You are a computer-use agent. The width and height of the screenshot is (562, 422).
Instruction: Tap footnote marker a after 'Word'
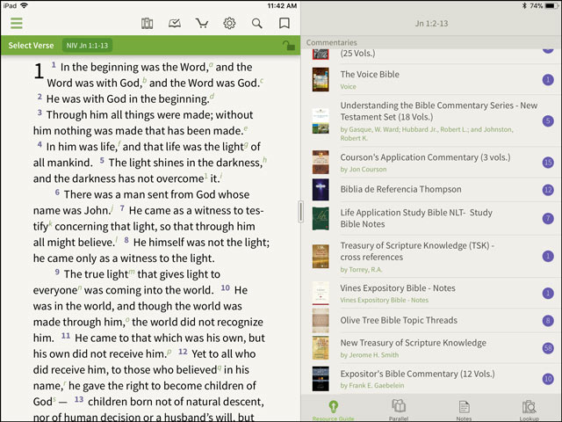(x=211, y=64)
